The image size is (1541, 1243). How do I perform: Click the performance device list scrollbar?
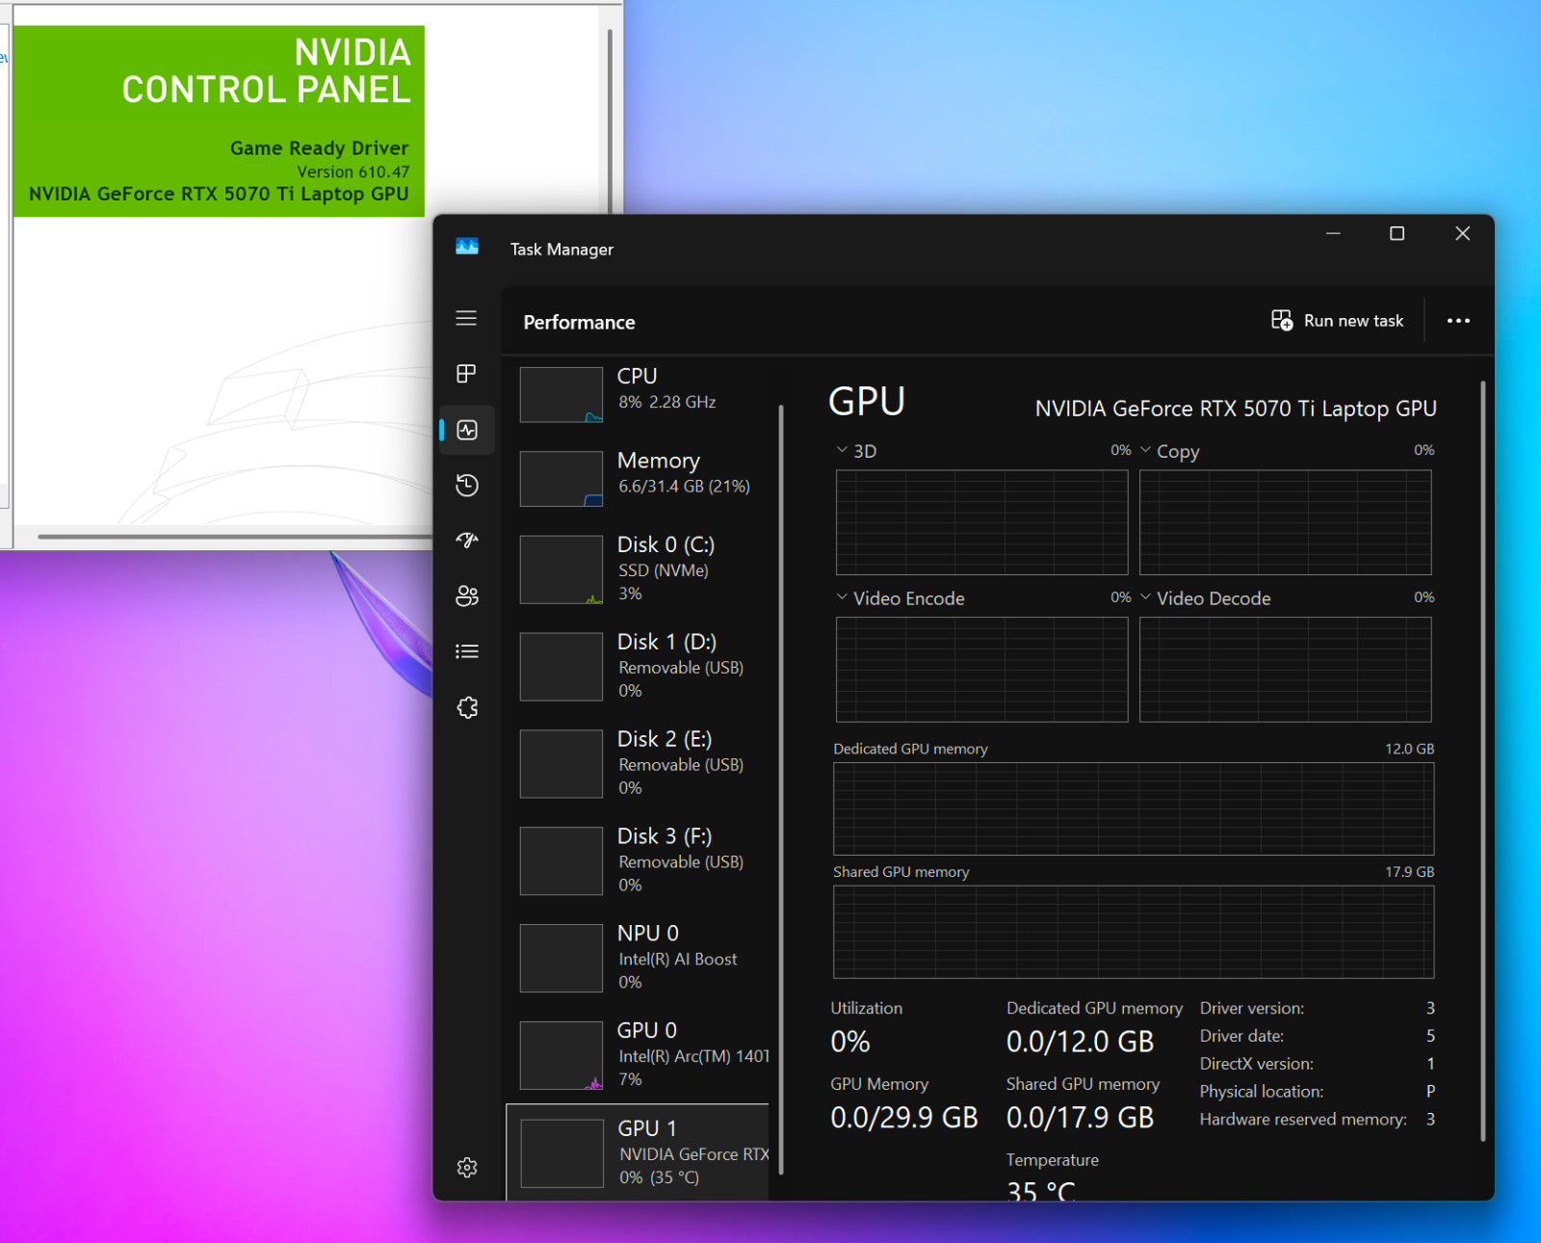(x=780, y=790)
